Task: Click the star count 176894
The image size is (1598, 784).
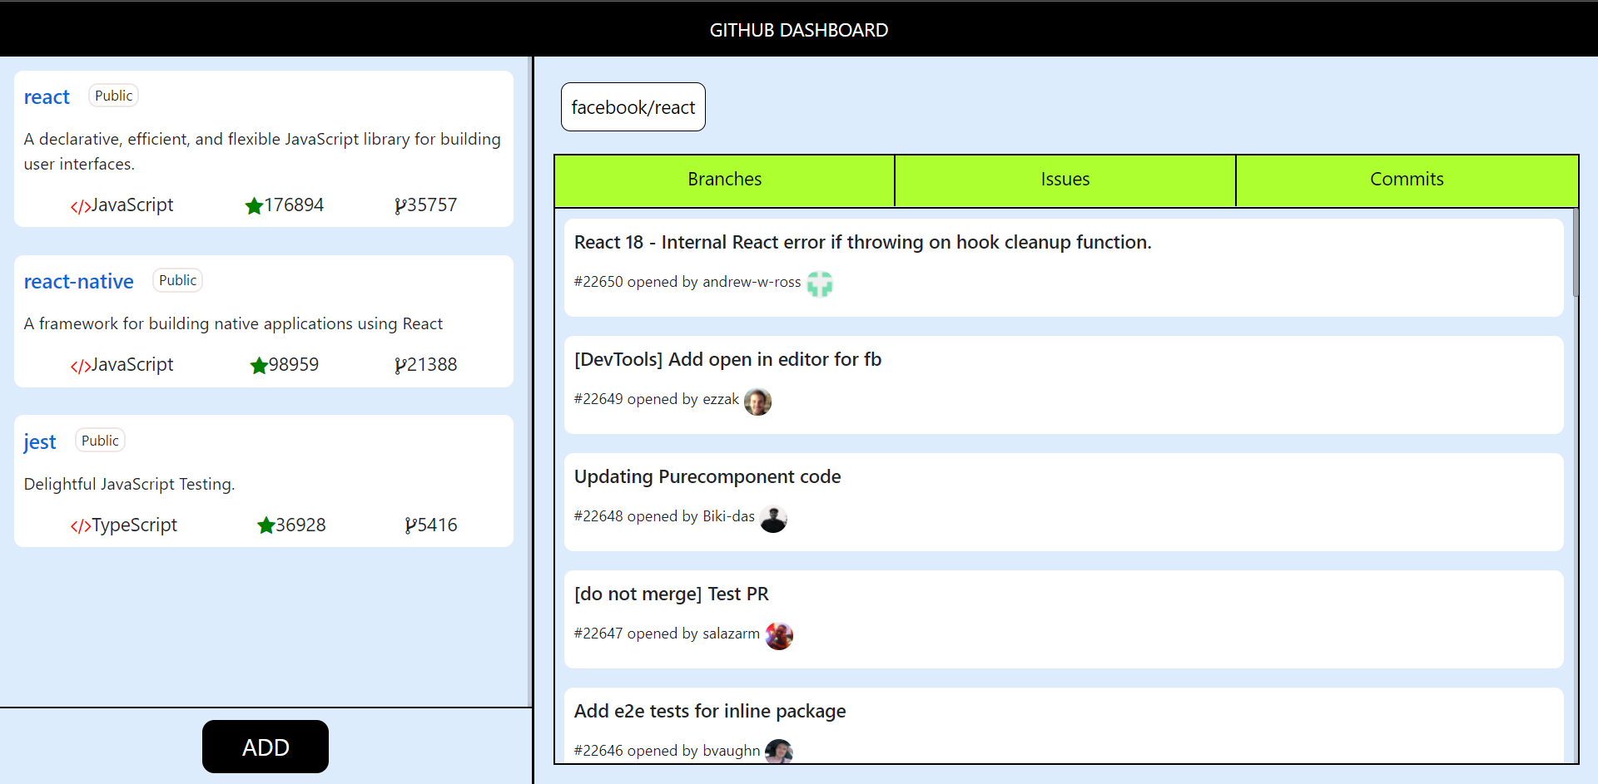Action: [294, 205]
